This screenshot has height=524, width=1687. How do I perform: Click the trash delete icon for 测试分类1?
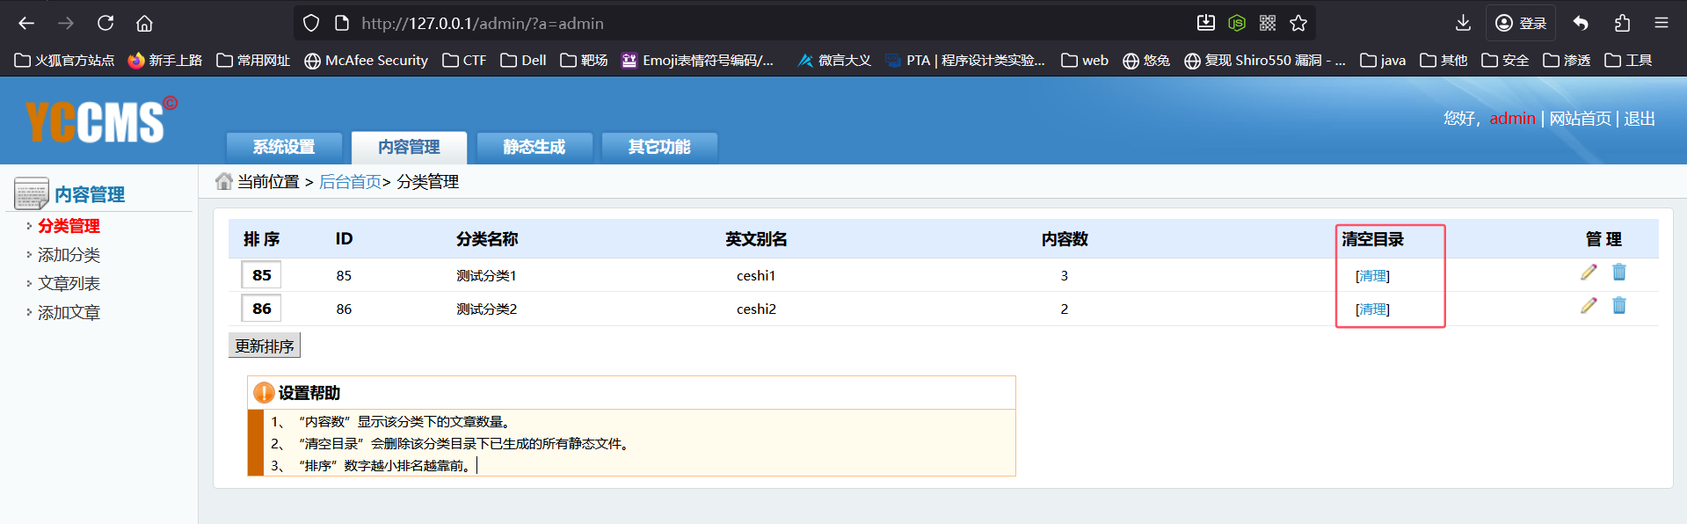(x=1618, y=273)
